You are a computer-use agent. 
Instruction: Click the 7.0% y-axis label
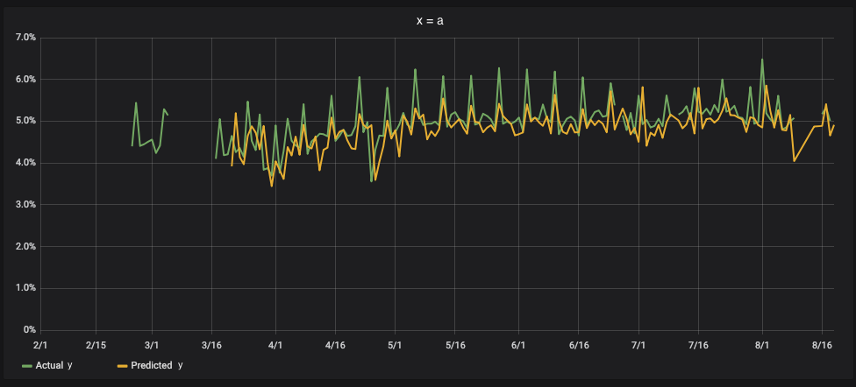tap(26, 38)
